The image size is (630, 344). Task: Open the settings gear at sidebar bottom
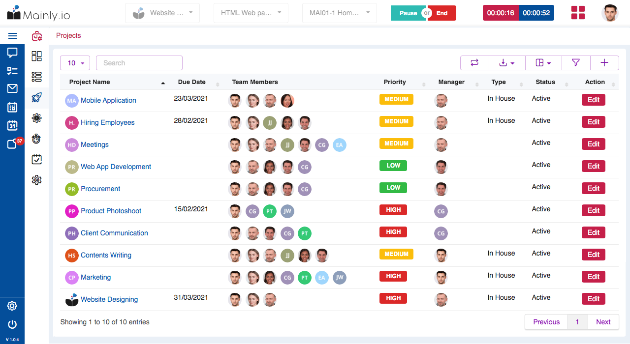tap(12, 306)
